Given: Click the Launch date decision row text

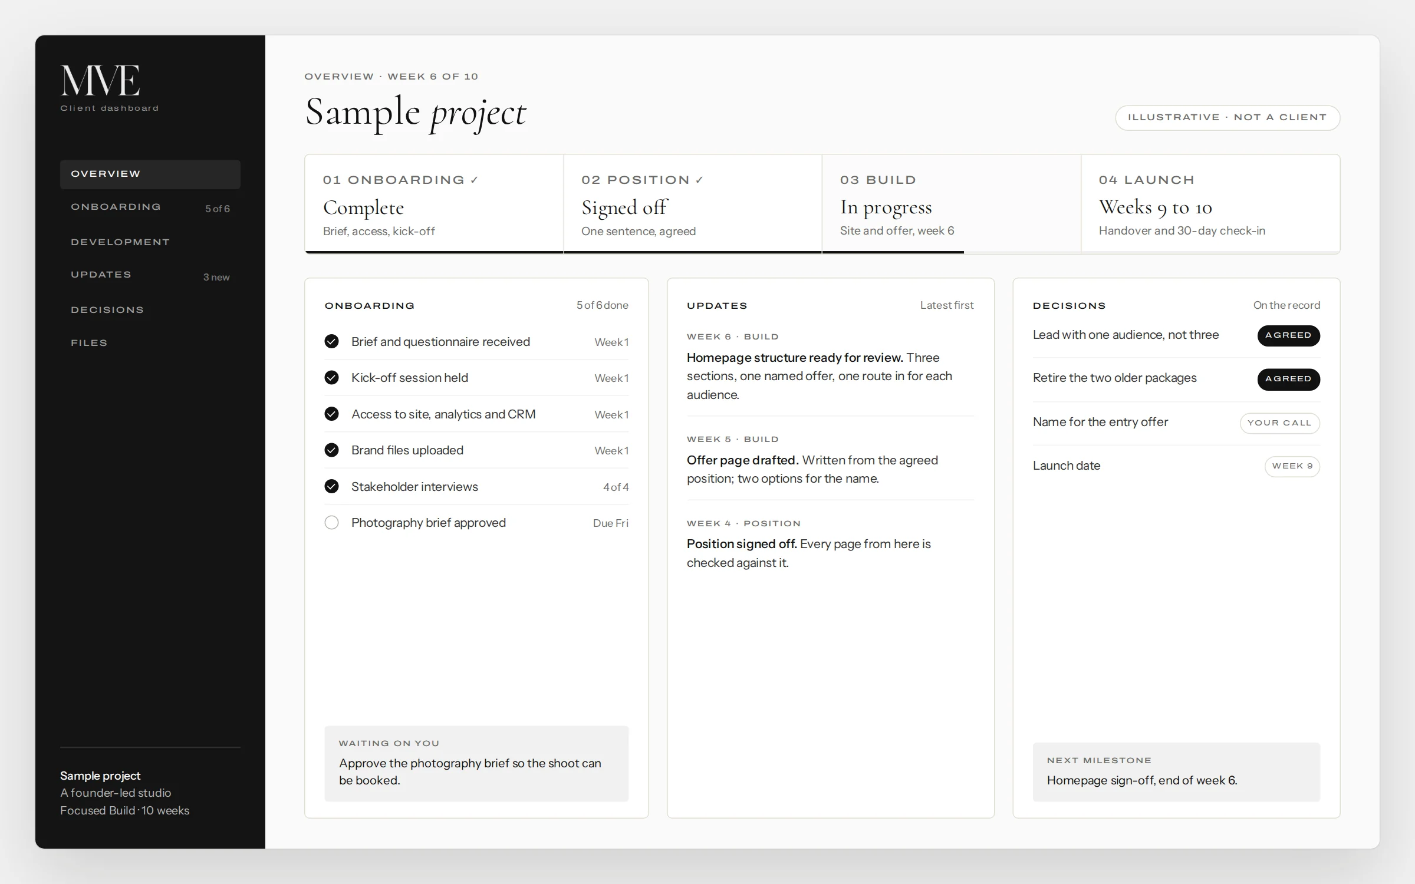Looking at the screenshot, I should (1067, 466).
